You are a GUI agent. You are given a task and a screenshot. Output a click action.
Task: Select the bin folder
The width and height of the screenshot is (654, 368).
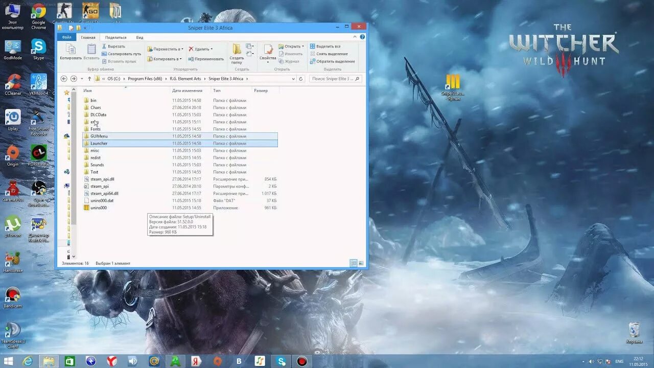[x=94, y=100]
